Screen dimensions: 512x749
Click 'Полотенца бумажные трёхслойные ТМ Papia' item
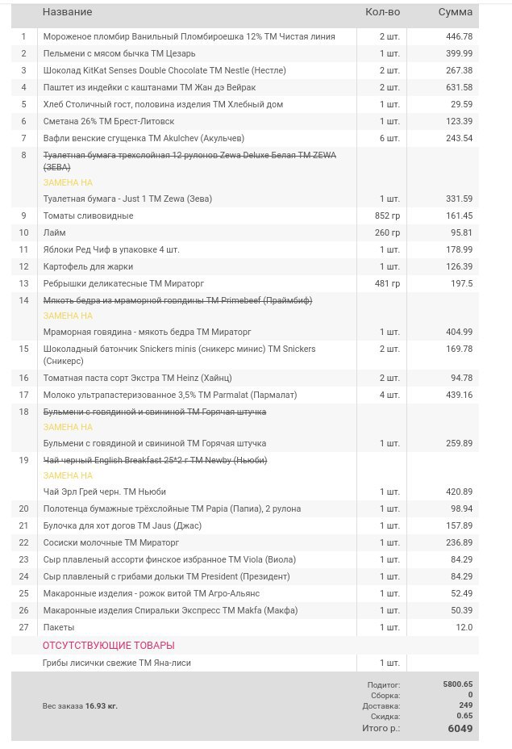(x=172, y=508)
